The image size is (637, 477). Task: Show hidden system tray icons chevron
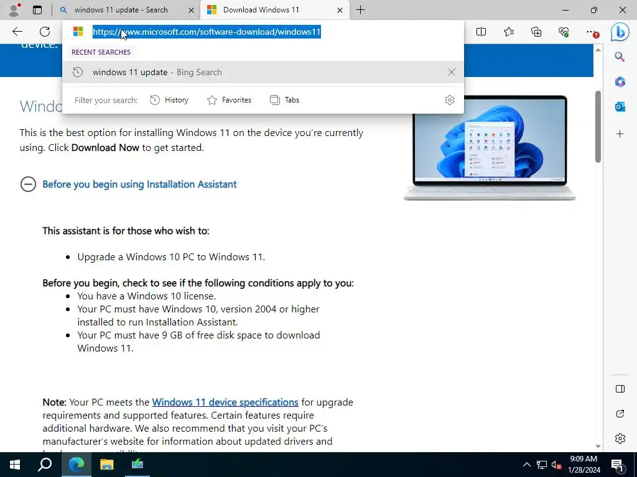526,465
